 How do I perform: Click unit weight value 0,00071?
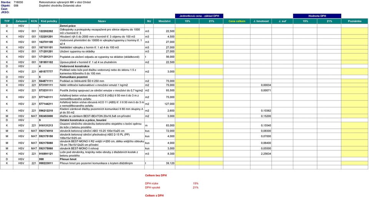[266, 90]
